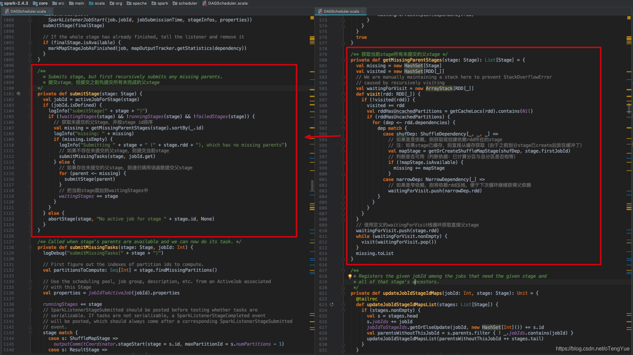Fold the if (missing.isEmpty) block on line 1109
Viewport: 633px width, 355px height.
(x=30, y=139)
